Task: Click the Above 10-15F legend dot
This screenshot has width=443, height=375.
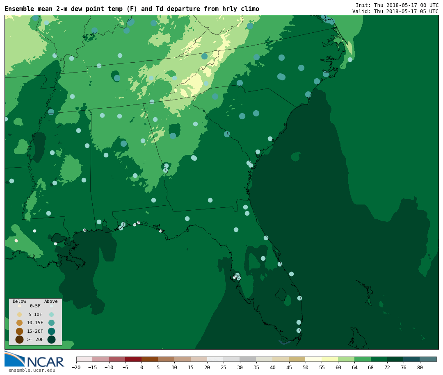Action: 51,323
